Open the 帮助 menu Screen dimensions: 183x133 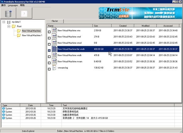22,5
